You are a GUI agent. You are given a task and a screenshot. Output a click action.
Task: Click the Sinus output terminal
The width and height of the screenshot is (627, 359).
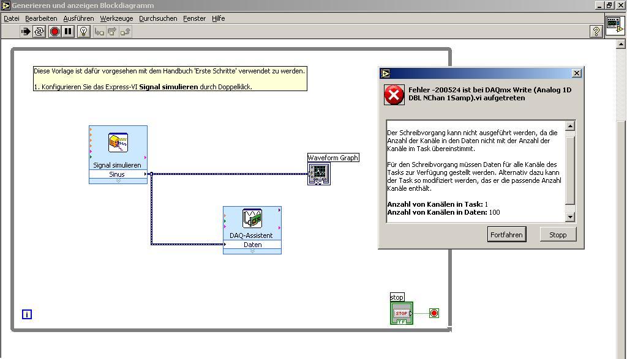click(118, 174)
